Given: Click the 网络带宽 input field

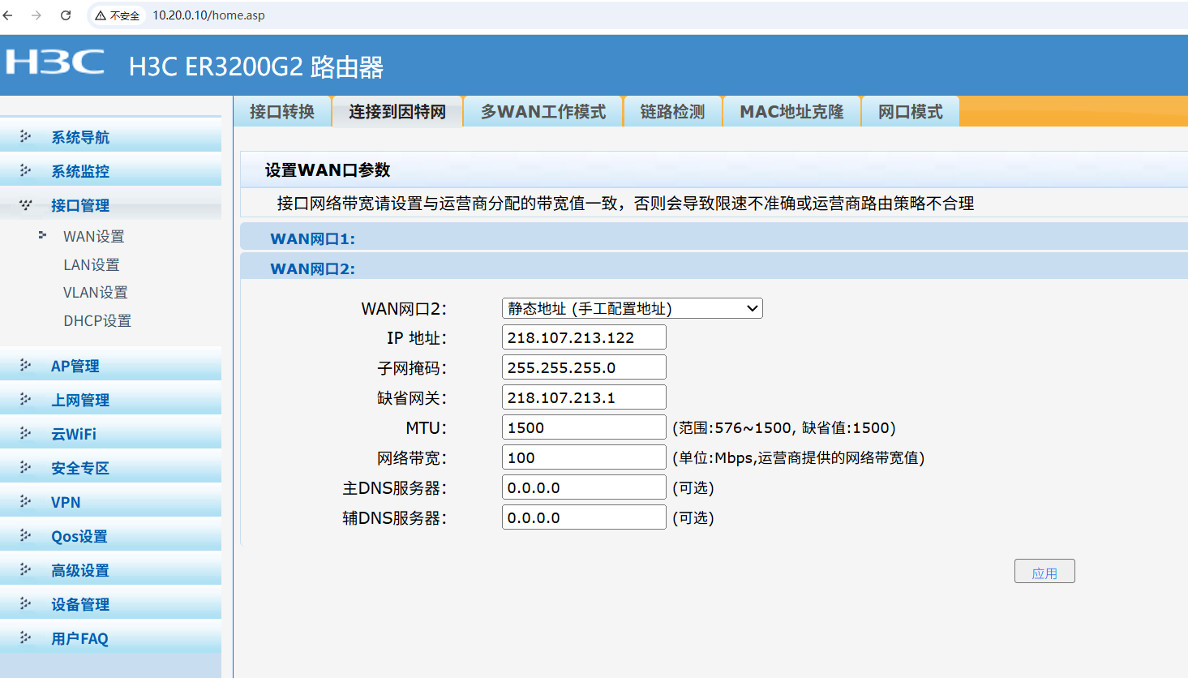Looking at the screenshot, I should coord(583,457).
